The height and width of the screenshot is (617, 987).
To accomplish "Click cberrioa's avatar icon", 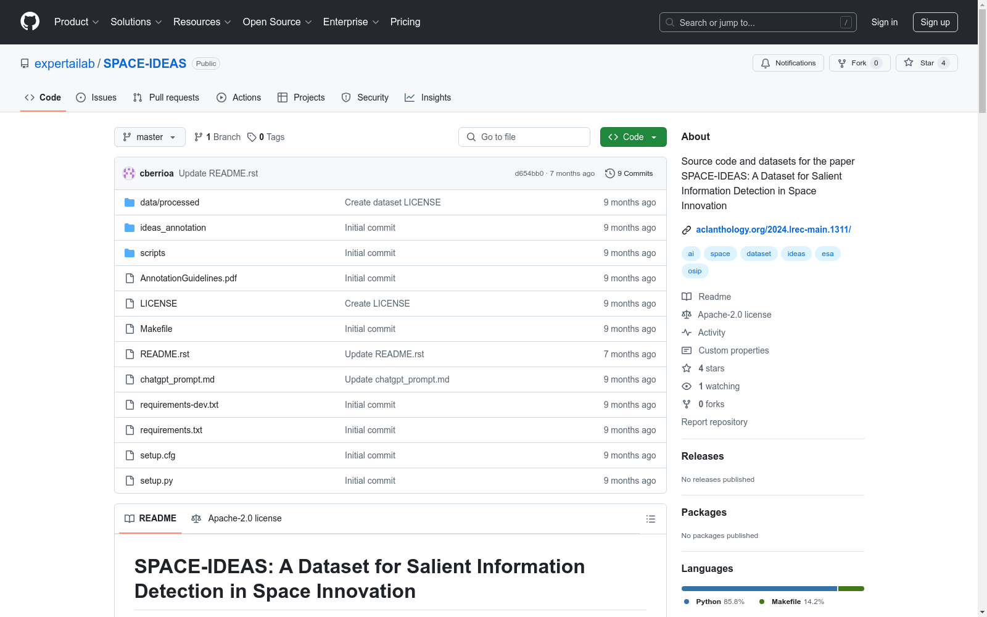I will pos(129,173).
